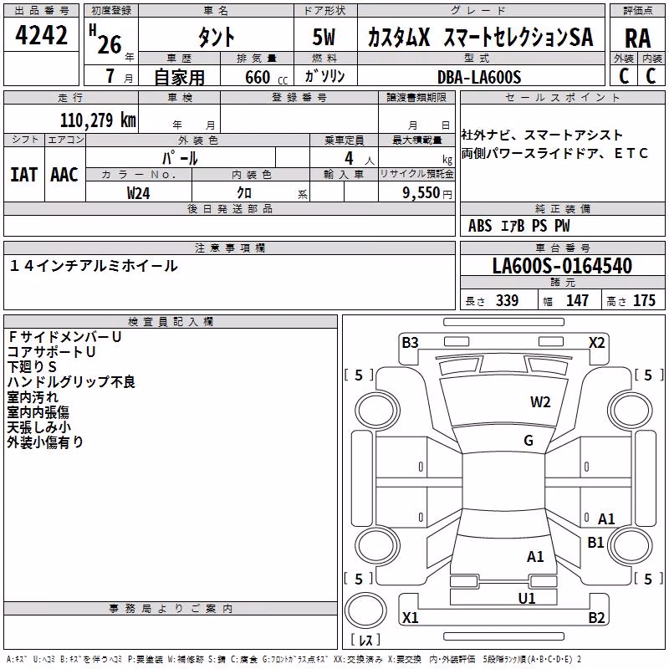Click U1 dent mark on diagram
The height and width of the screenshot is (669, 669).
tap(527, 599)
